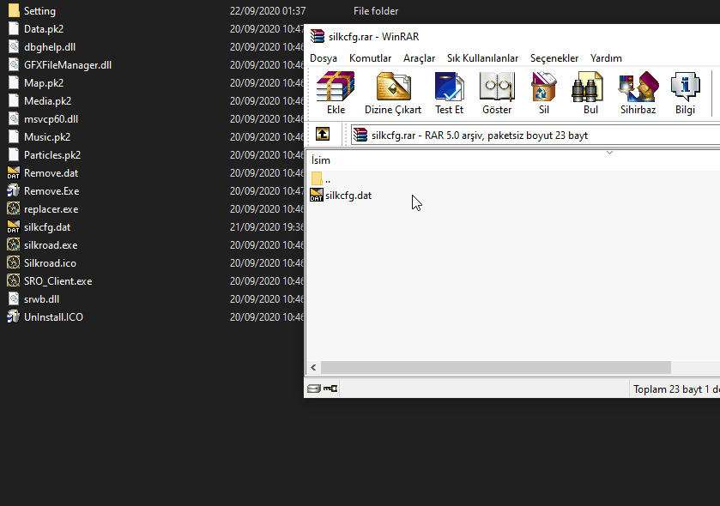Click the UnInstall.ICO icon in Explorer
This screenshot has height=506, width=720.
14,316
